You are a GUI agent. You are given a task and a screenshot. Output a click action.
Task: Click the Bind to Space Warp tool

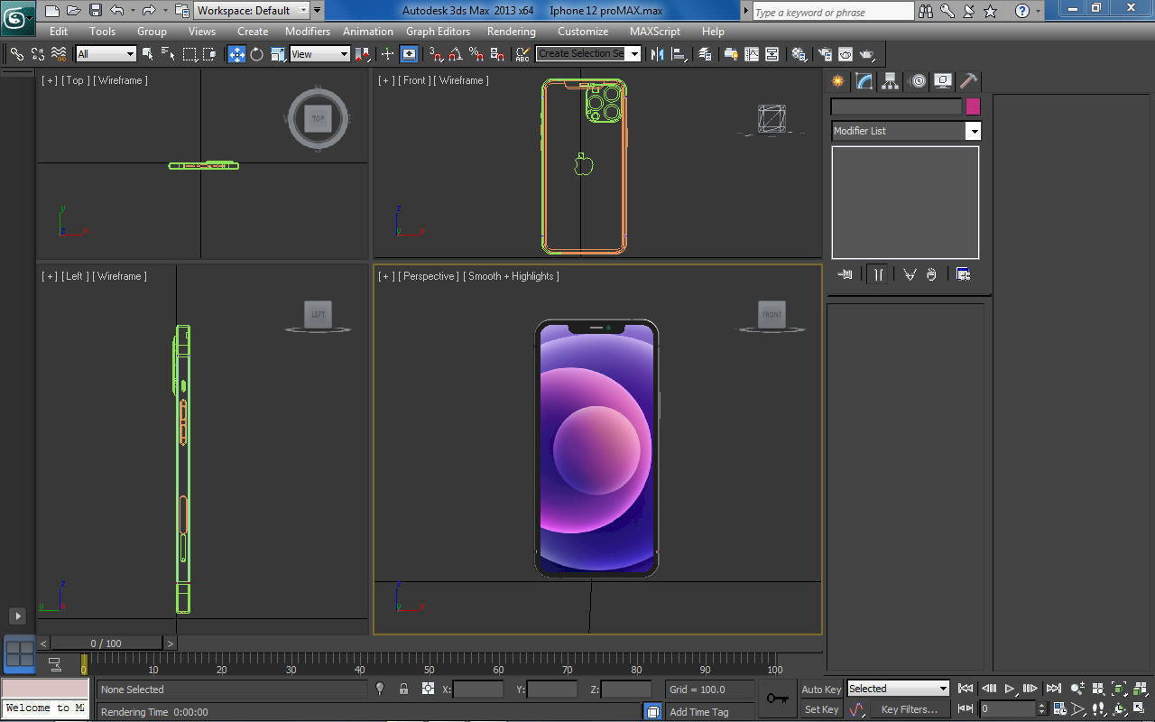click(59, 54)
